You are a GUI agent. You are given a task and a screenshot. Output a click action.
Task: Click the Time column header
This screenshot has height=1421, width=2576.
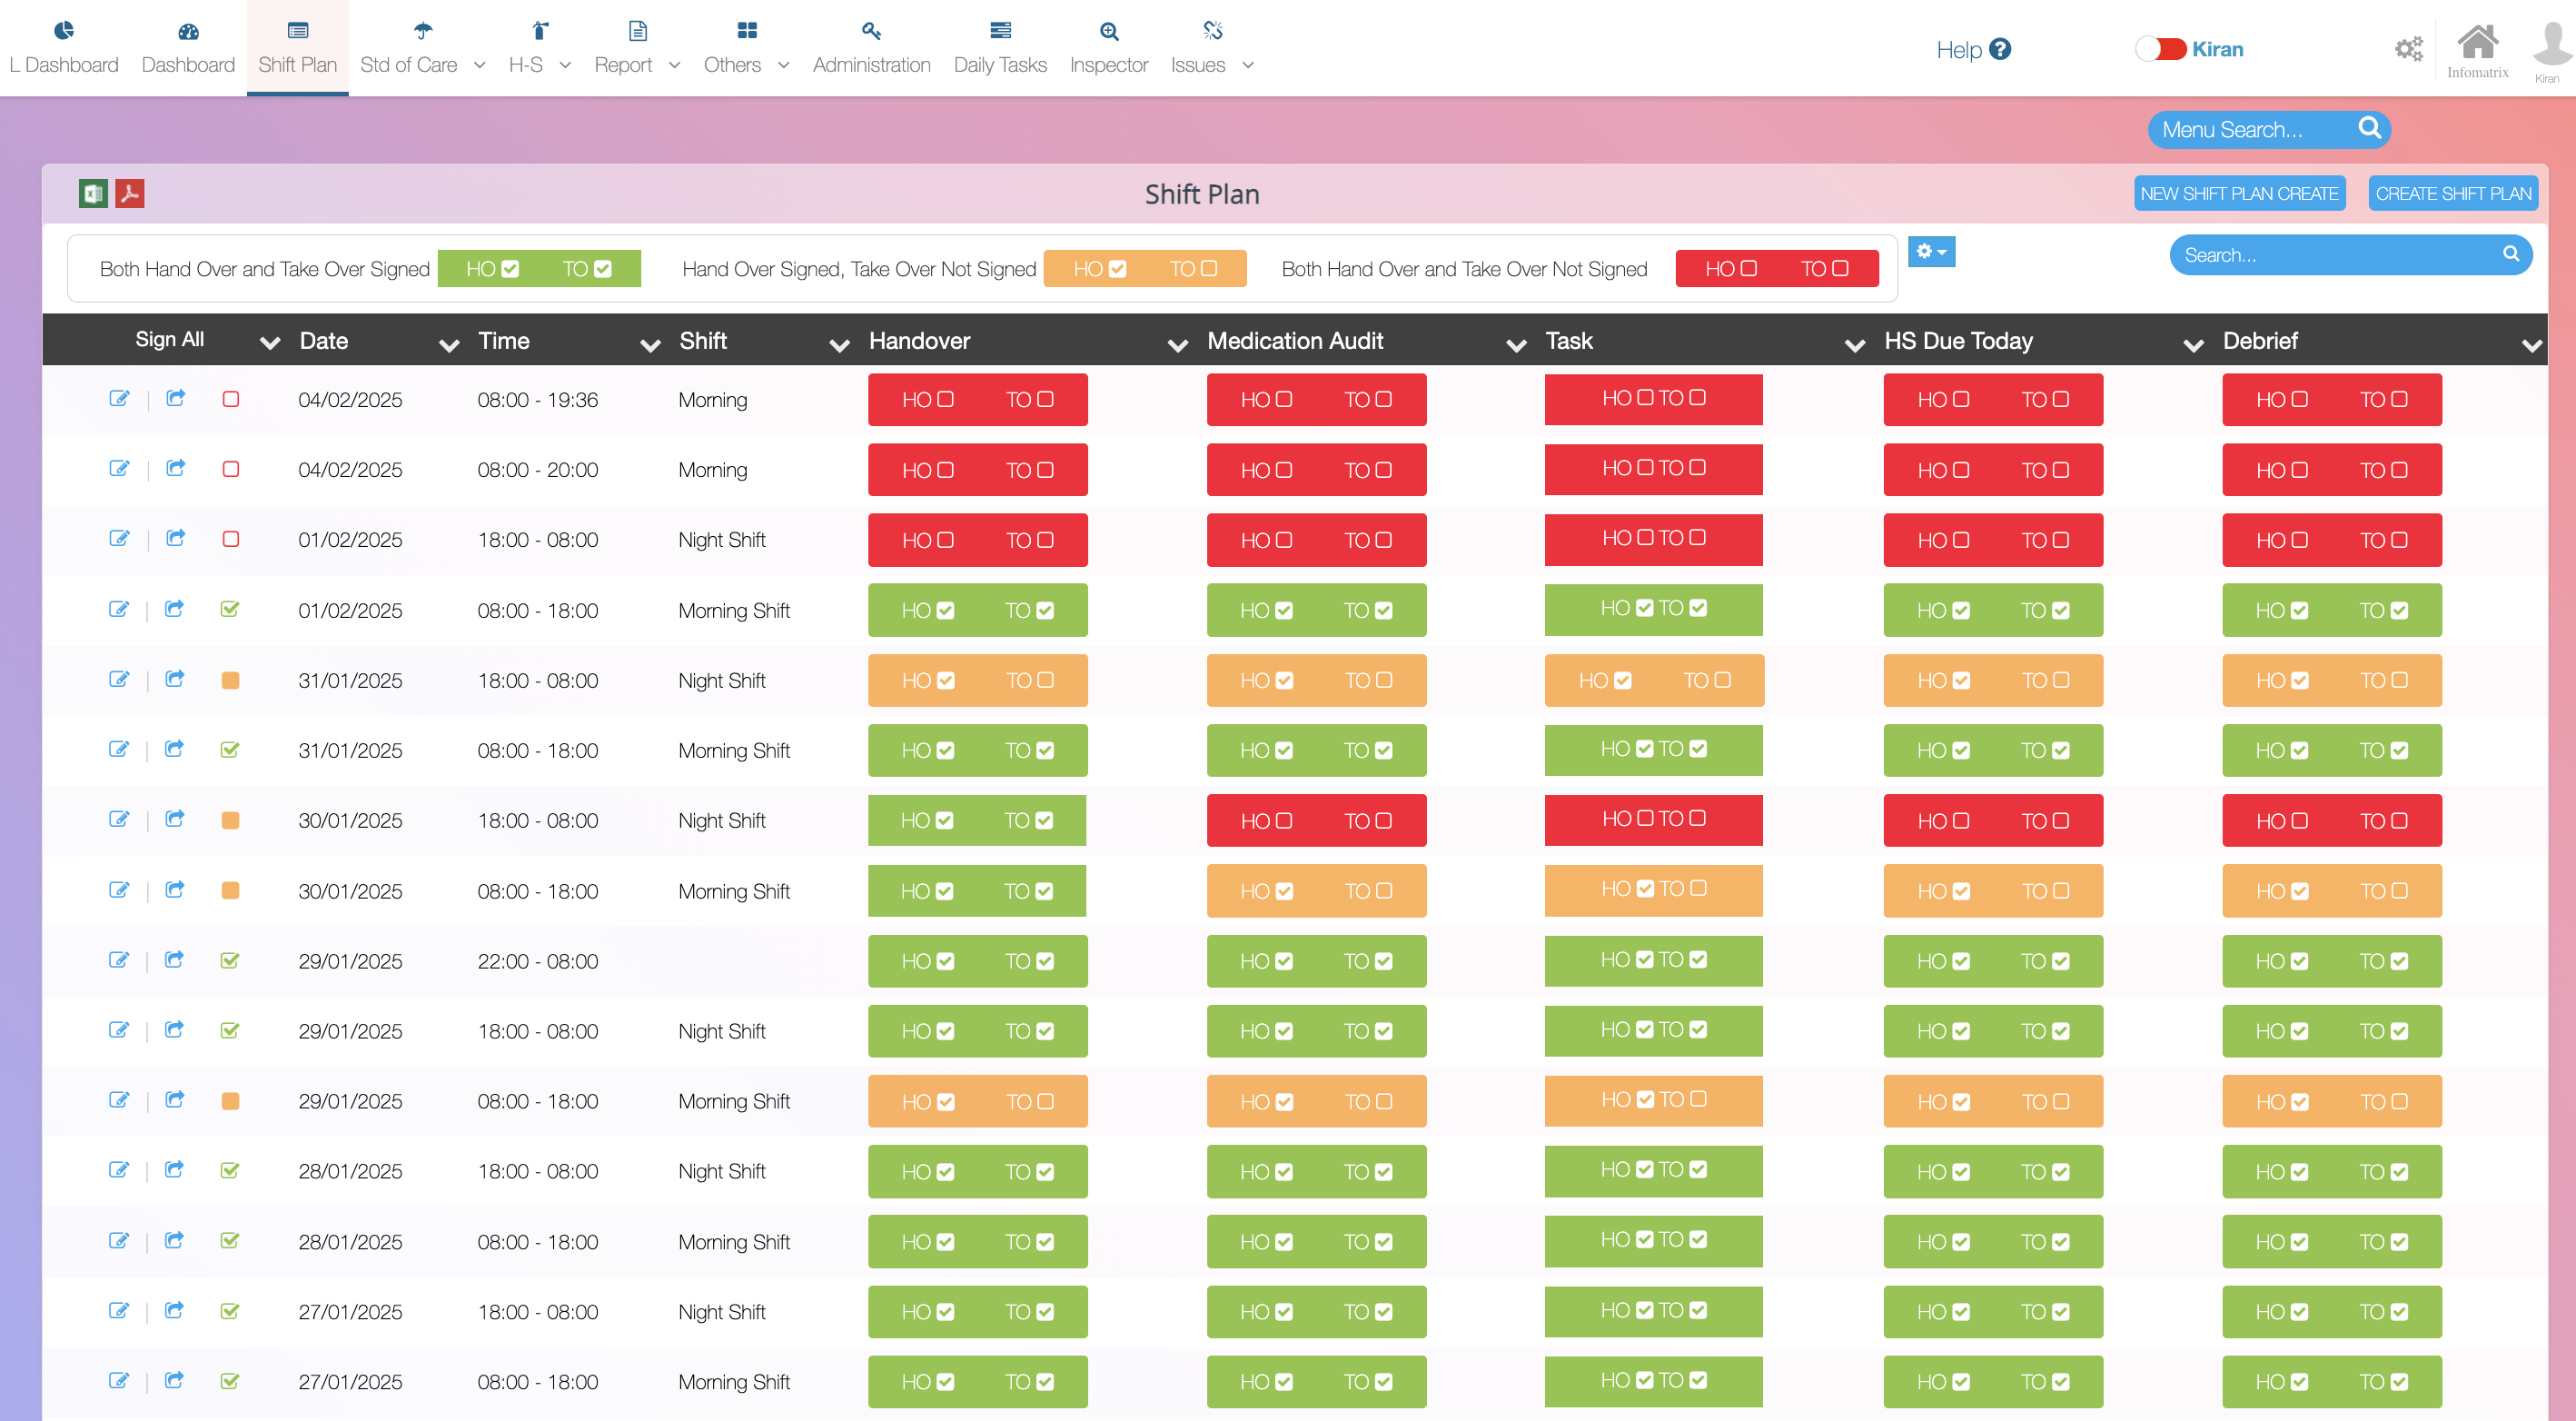(504, 341)
